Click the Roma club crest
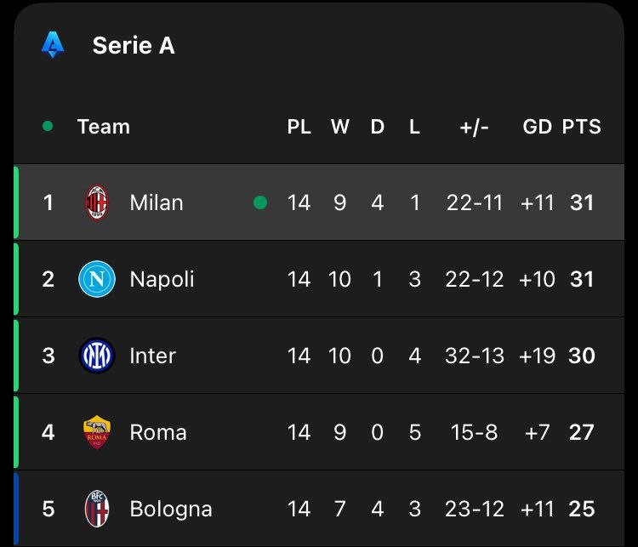This screenshot has width=638, height=547. 97,432
